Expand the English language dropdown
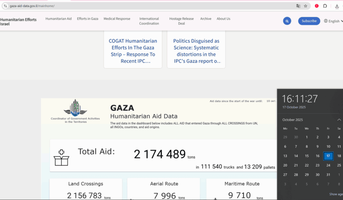 (333, 21)
